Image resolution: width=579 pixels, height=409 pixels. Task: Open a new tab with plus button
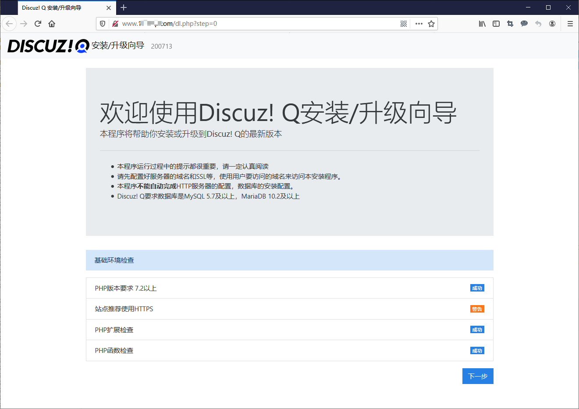tap(124, 7)
